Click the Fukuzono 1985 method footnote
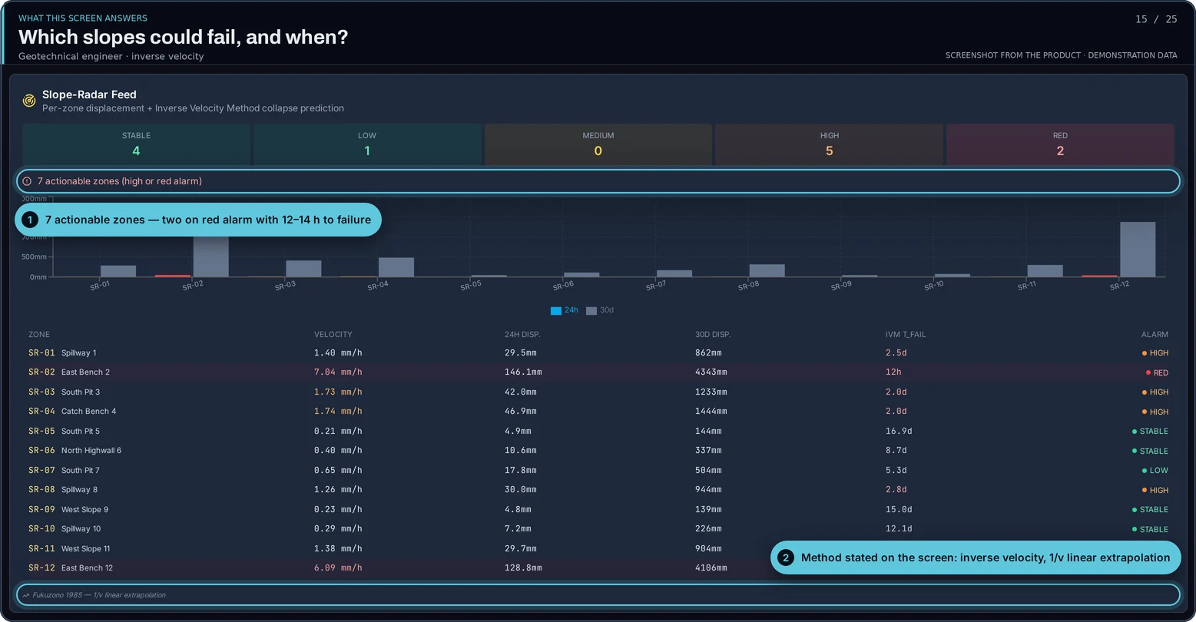This screenshot has height=622, width=1196. click(x=99, y=595)
